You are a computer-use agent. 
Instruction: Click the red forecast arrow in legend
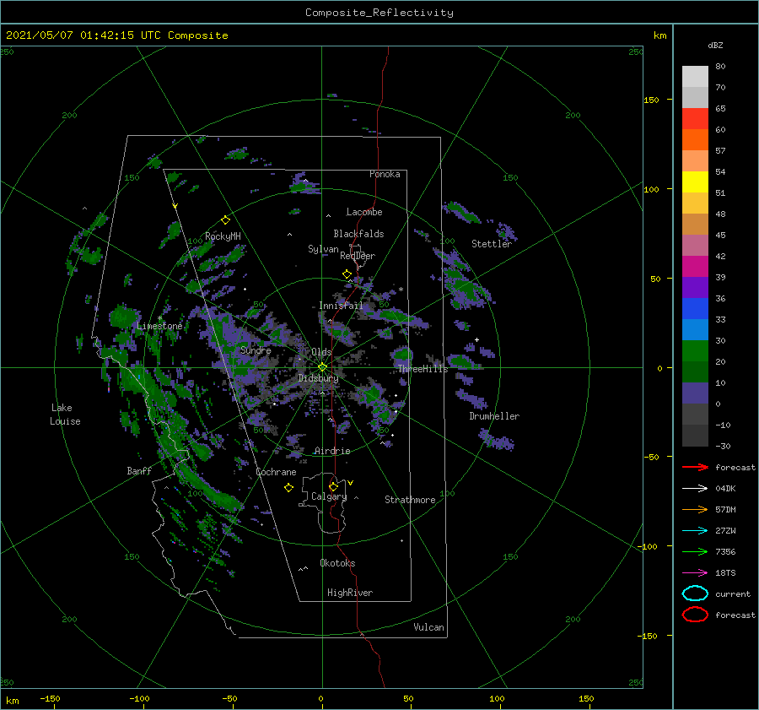tap(695, 467)
